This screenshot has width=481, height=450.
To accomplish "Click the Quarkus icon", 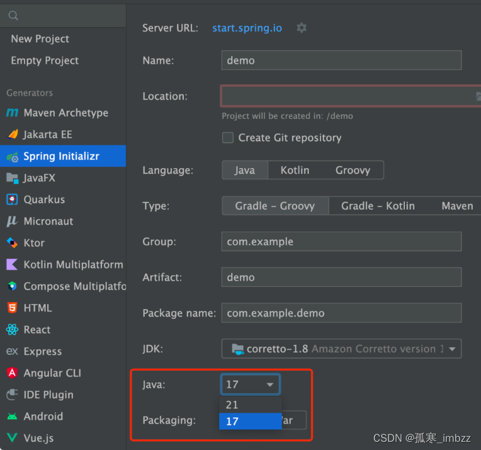I will click(x=12, y=200).
